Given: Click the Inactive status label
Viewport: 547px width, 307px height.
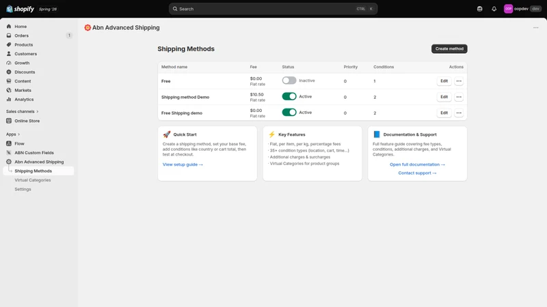Looking at the screenshot, I should point(307,81).
